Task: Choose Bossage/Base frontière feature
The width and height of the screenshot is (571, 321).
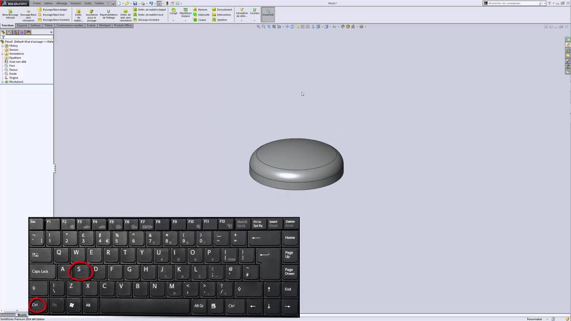Action: coord(54,20)
